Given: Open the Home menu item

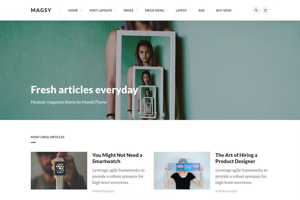Looking at the screenshot, I should coord(73,10).
